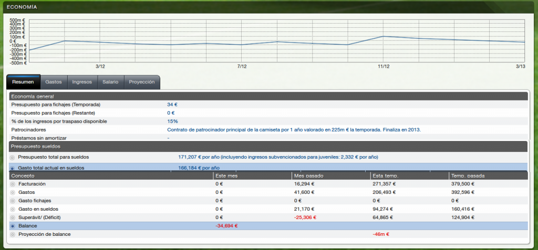Select the Superávit/ (Déficit) radio button
The width and height of the screenshot is (538, 250).
click(x=13, y=218)
